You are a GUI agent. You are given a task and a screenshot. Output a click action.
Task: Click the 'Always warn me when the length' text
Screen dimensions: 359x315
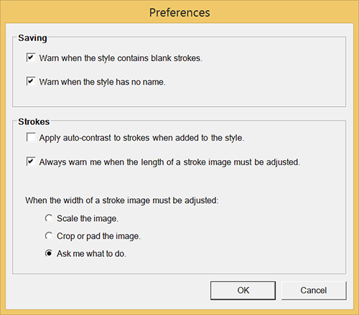(x=169, y=162)
